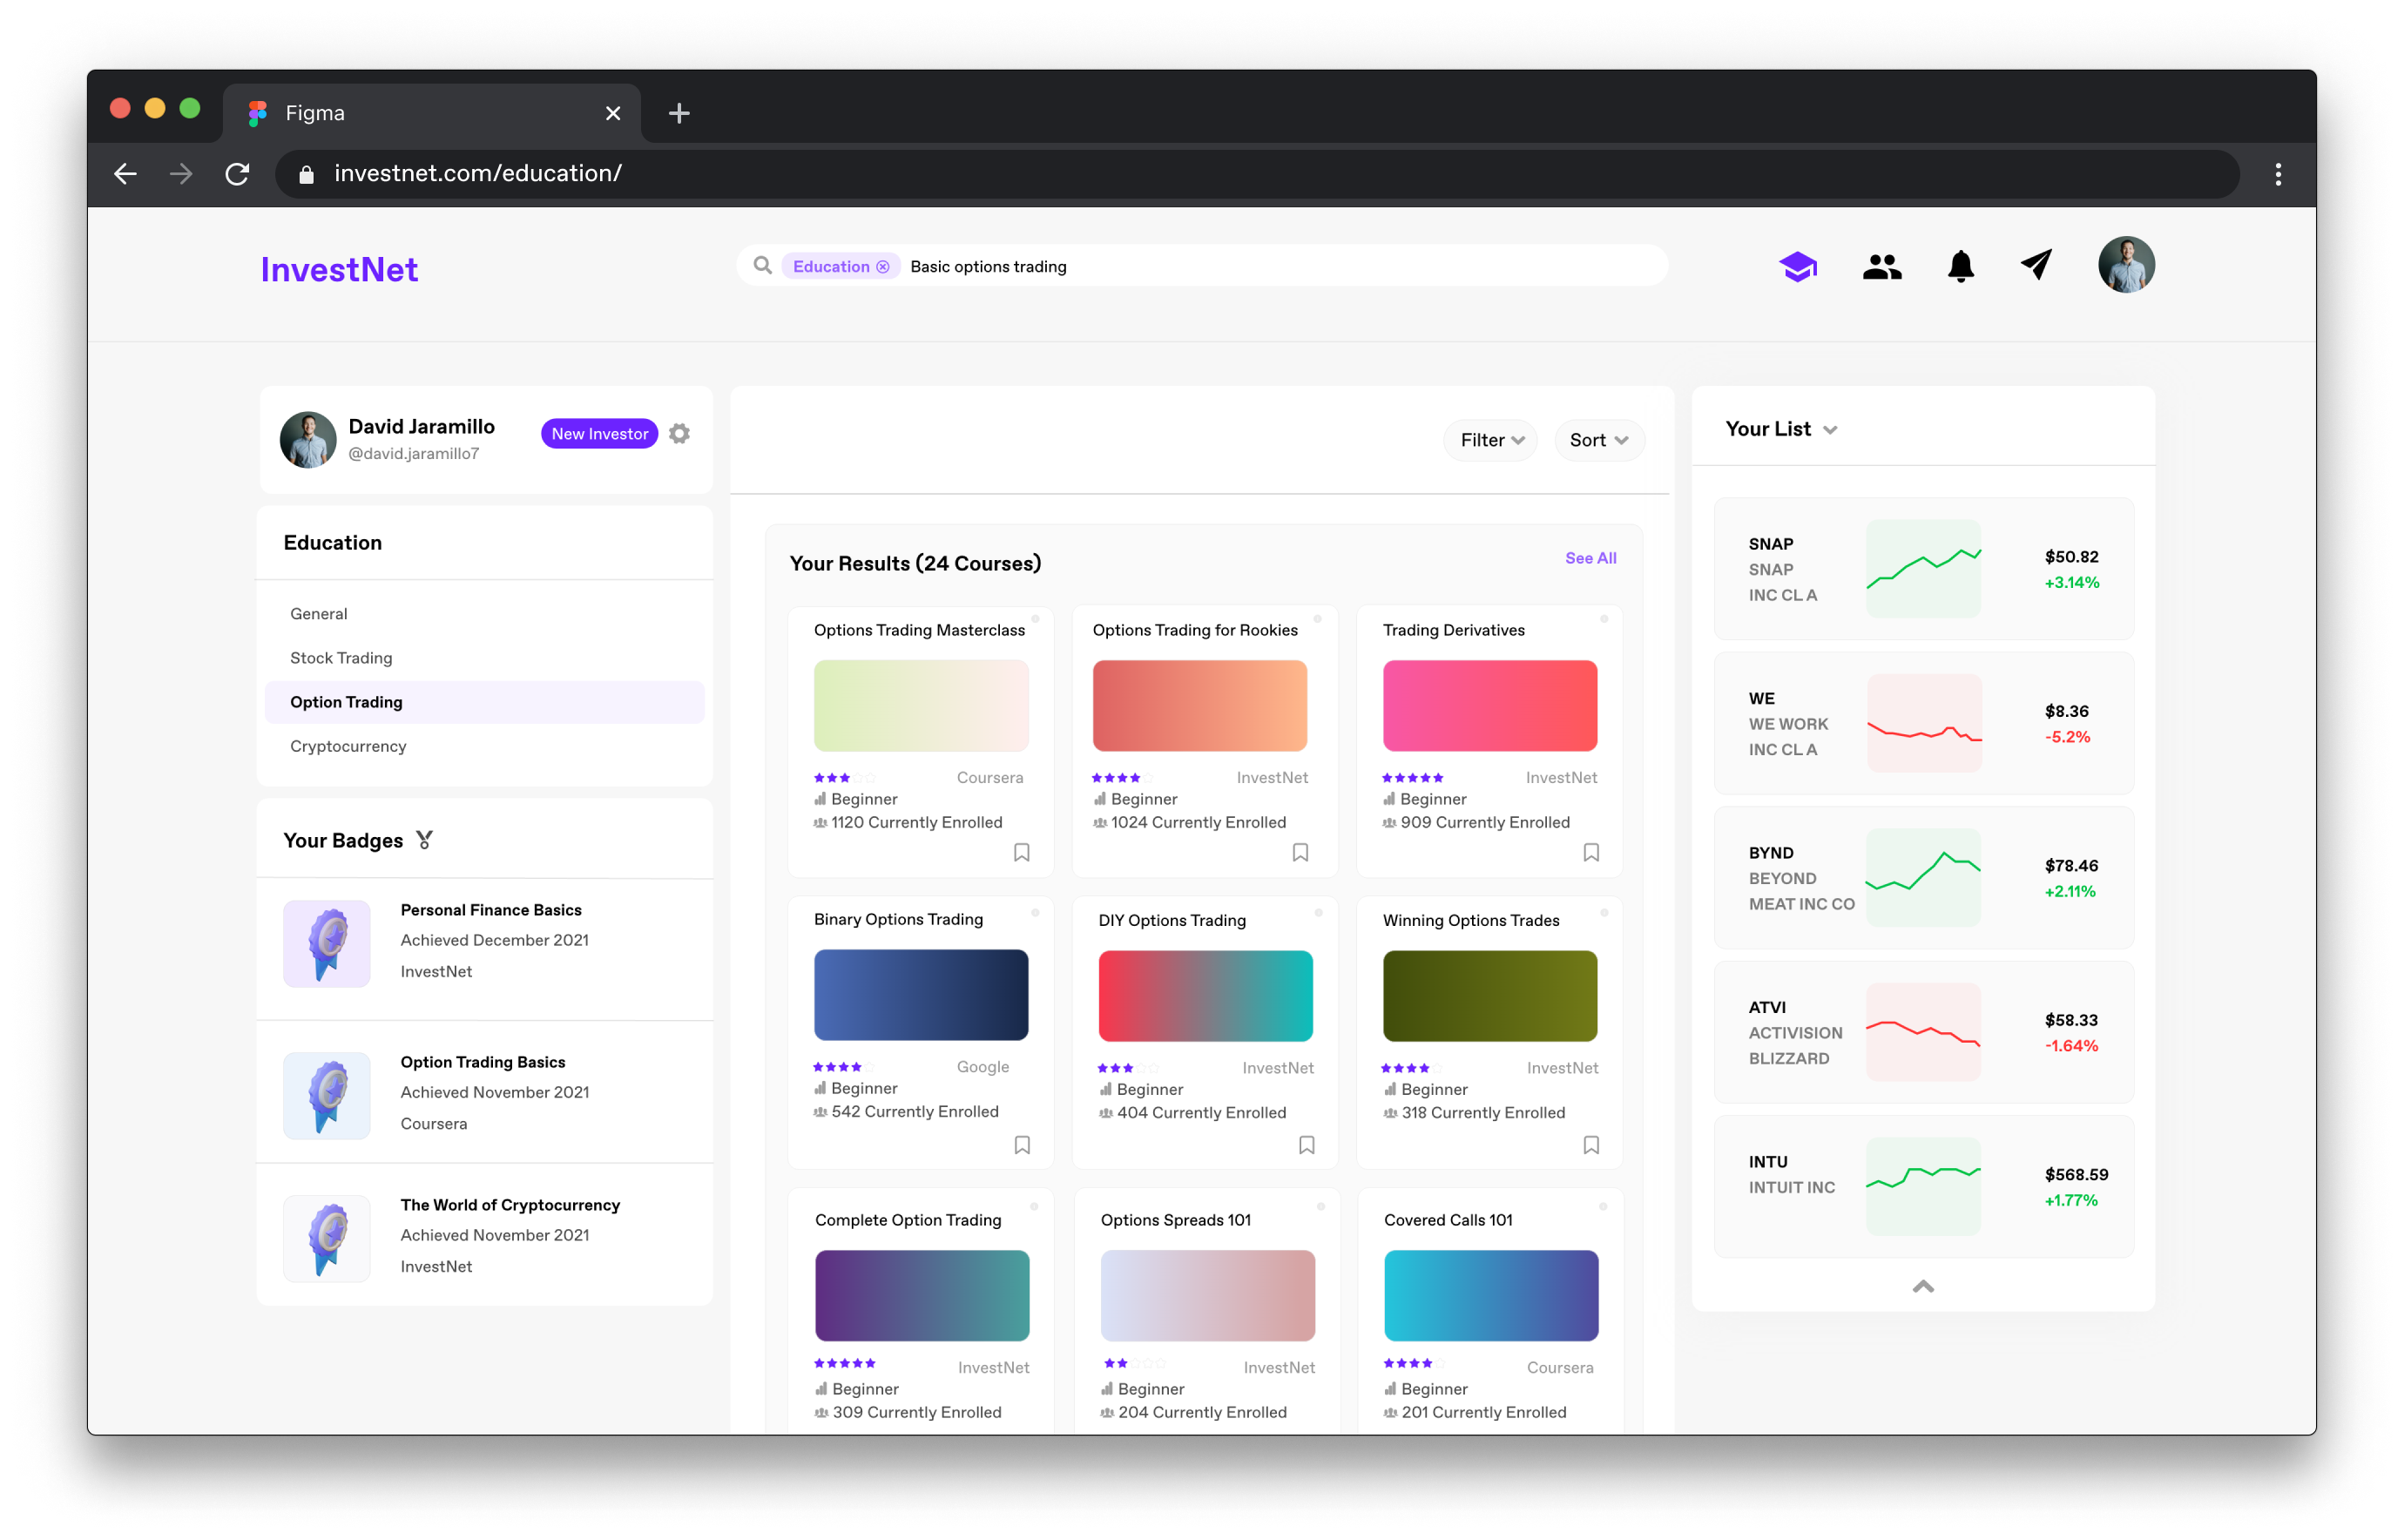Open the Education graduation cap icon
Screen dimensions: 2404x1540
point(1797,266)
